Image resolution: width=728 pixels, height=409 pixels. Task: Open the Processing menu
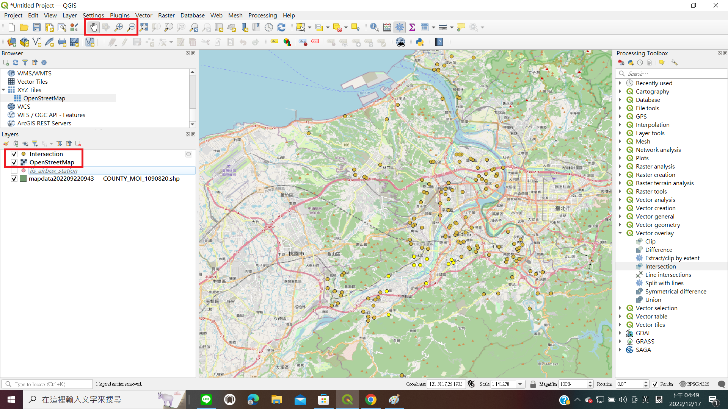pyautogui.click(x=262, y=15)
